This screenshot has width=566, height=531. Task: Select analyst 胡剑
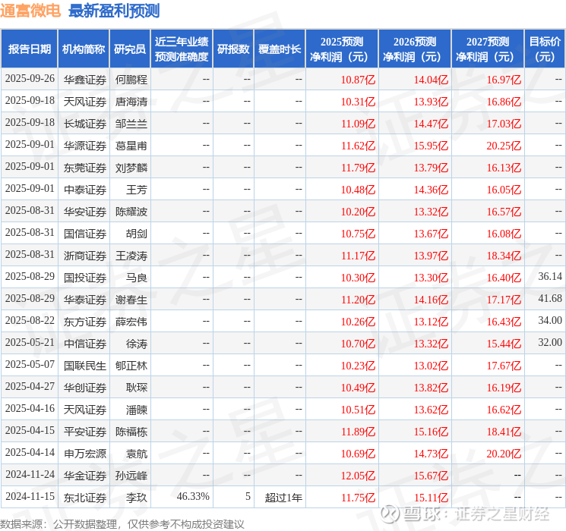(x=137, y=234)
